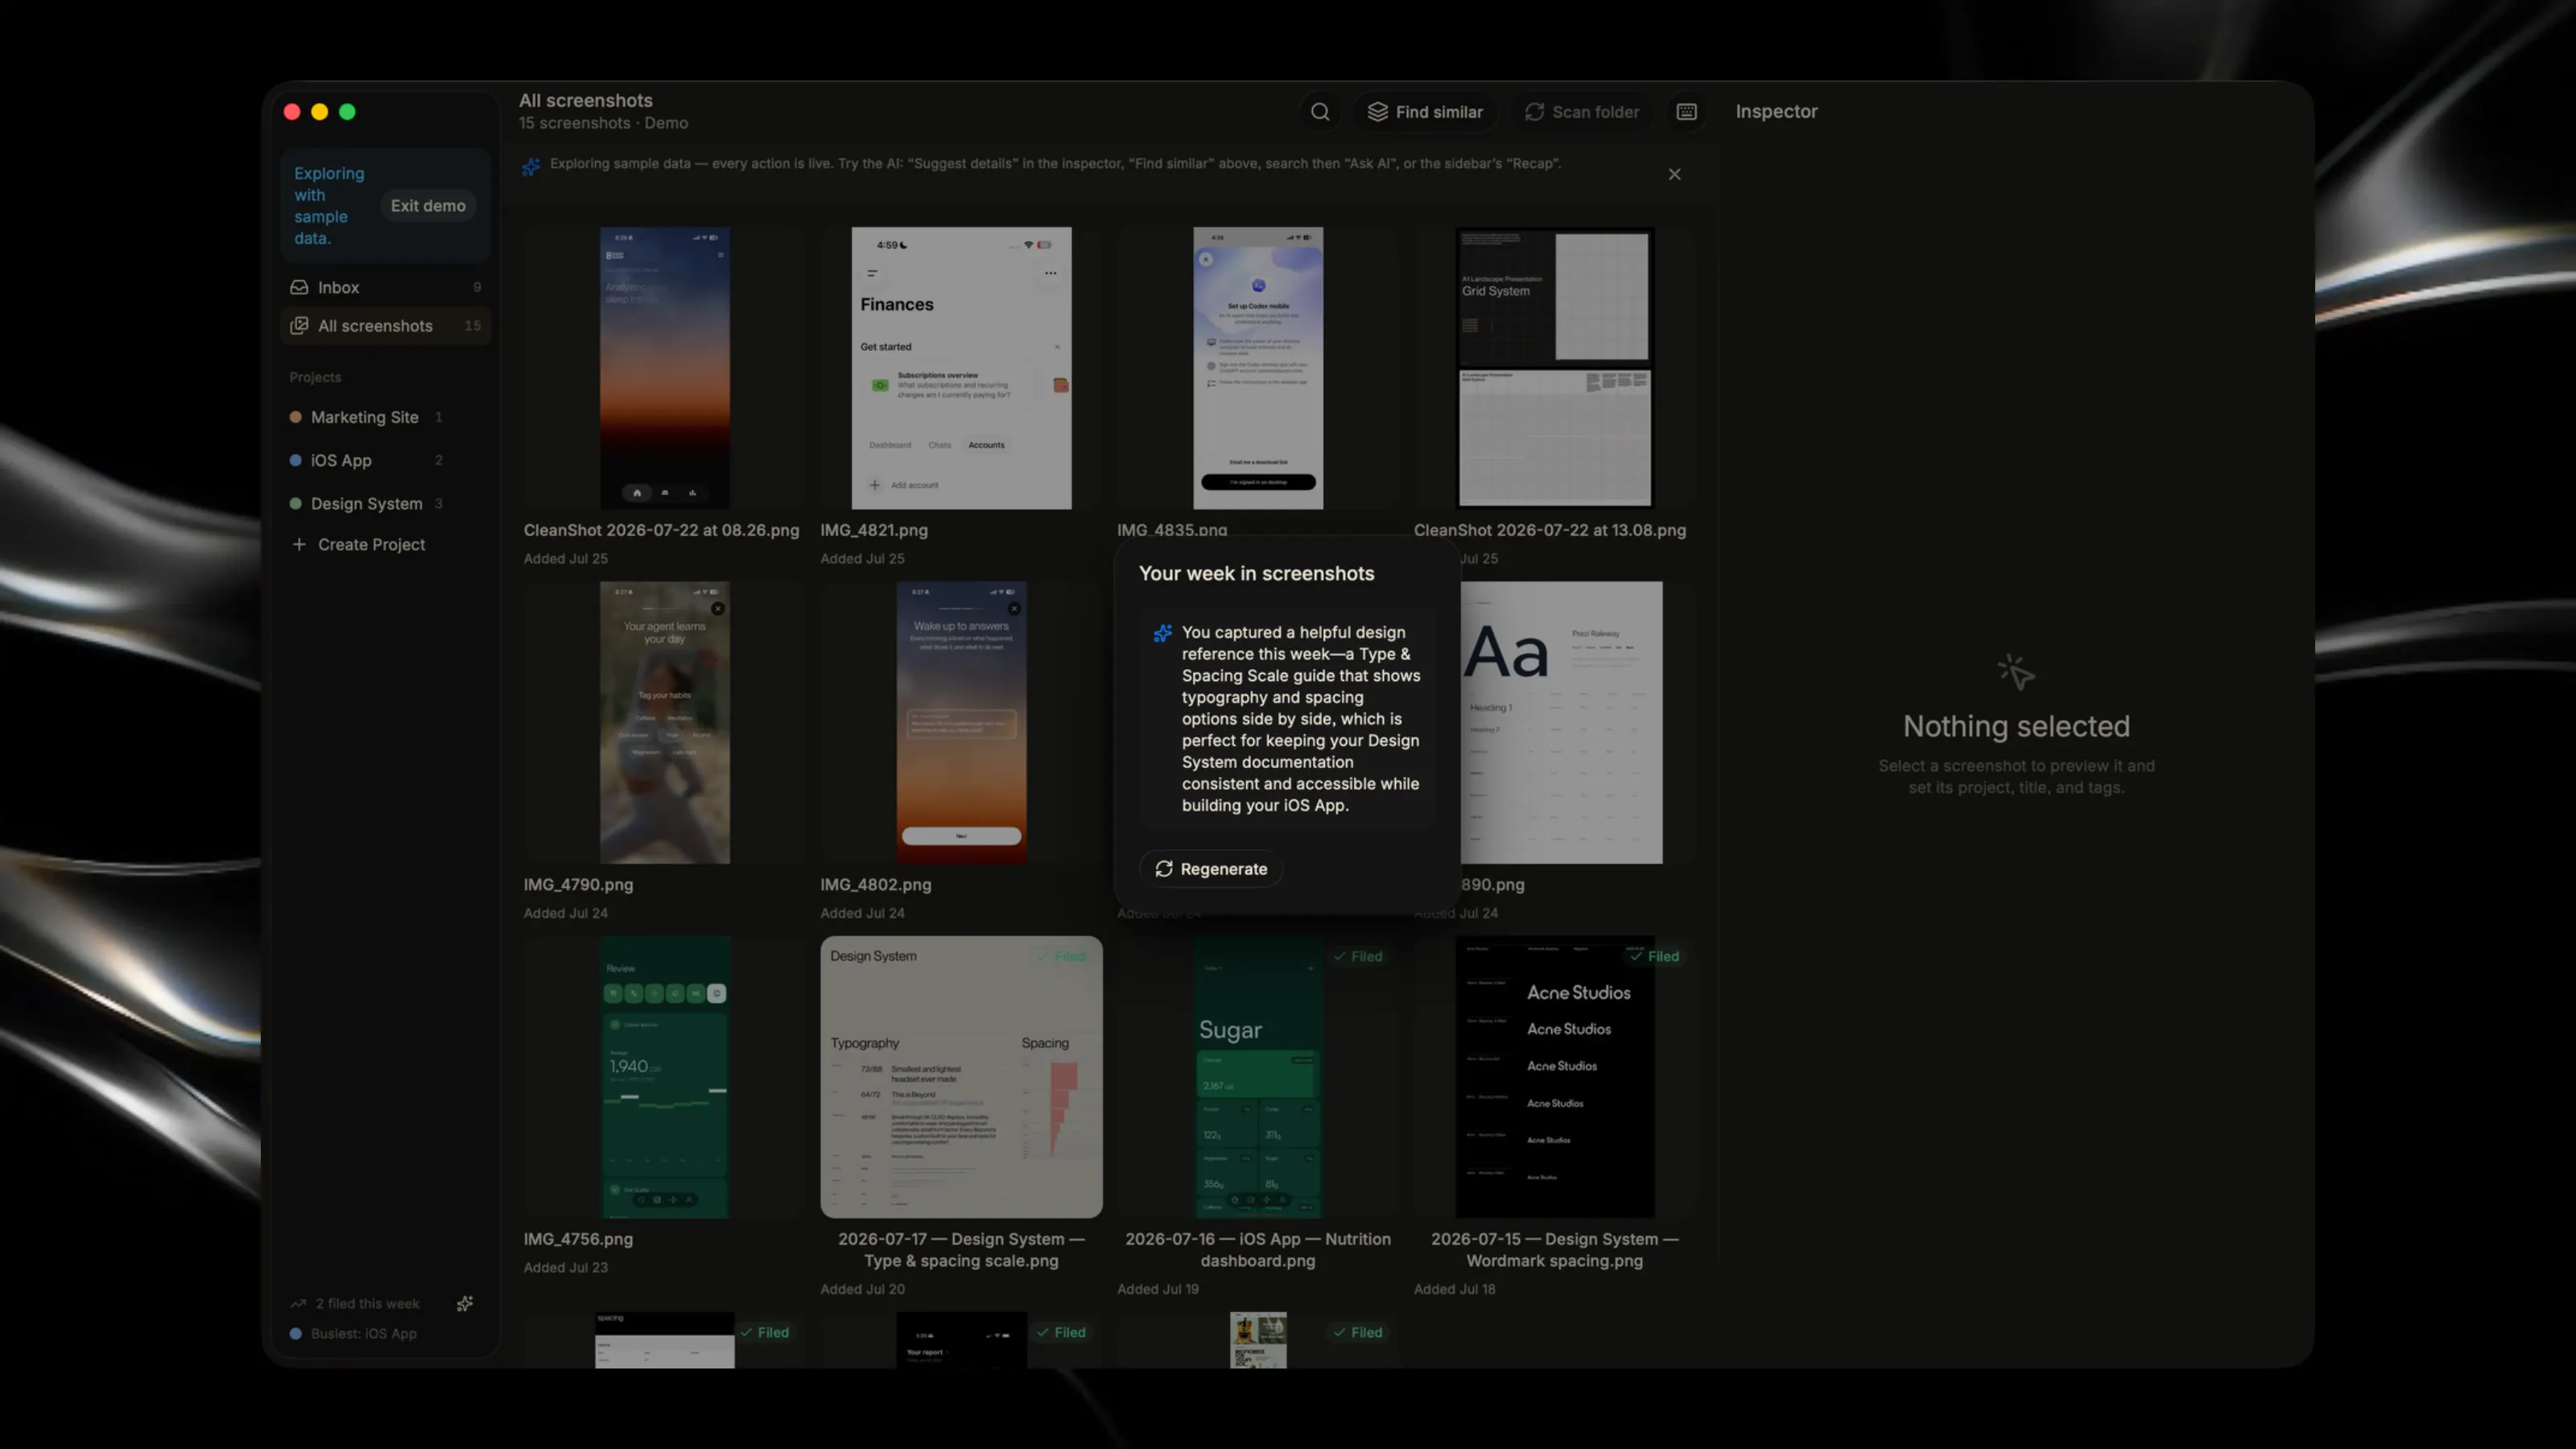Select the Set up Codex mobile thumbnail
The width and height of the screenshot is (2576, 1449).
click(1258, 368)
